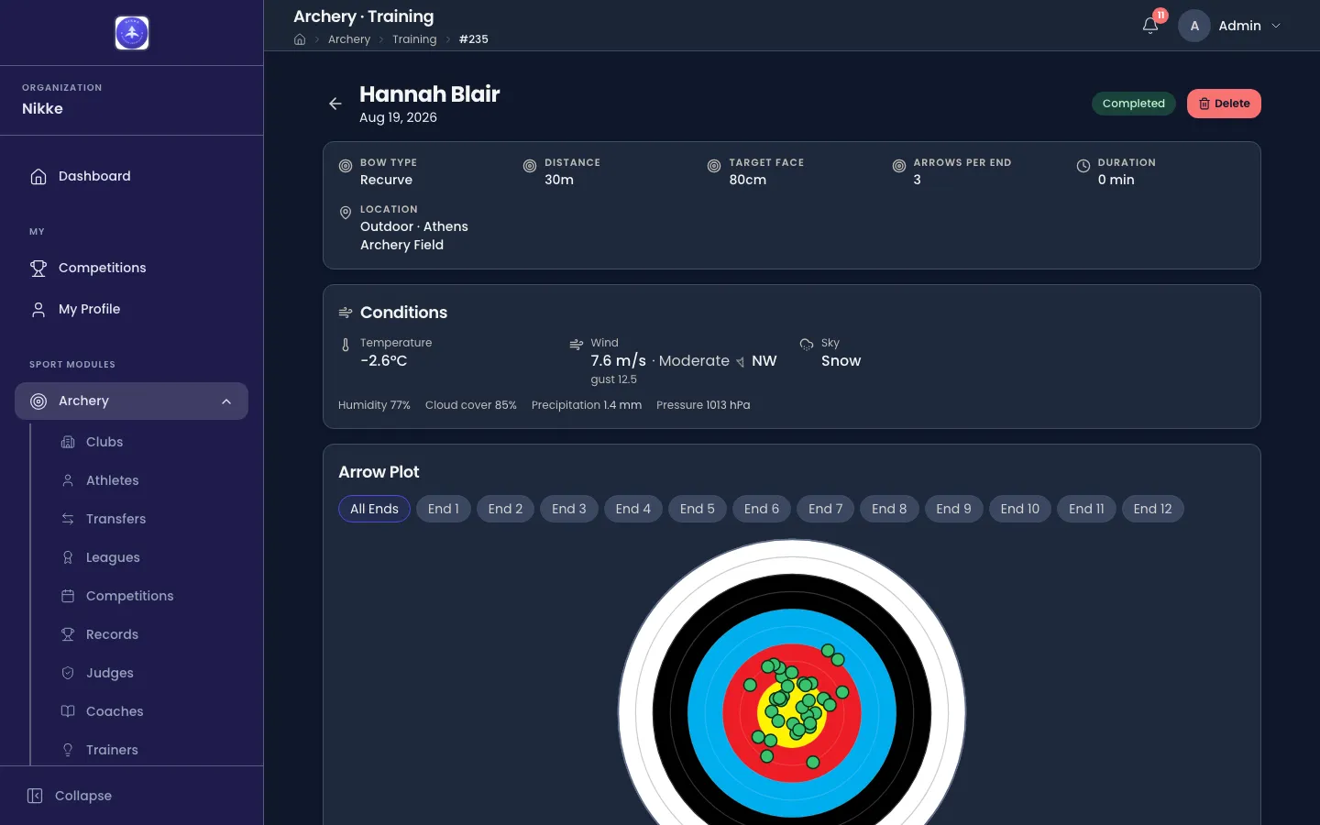Click the Athletes person icon
The height and width of the screenshot is (825, 1320).
coord(68,480)
